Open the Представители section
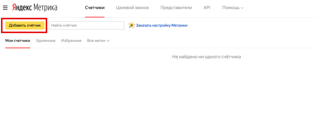 (176, 8)
